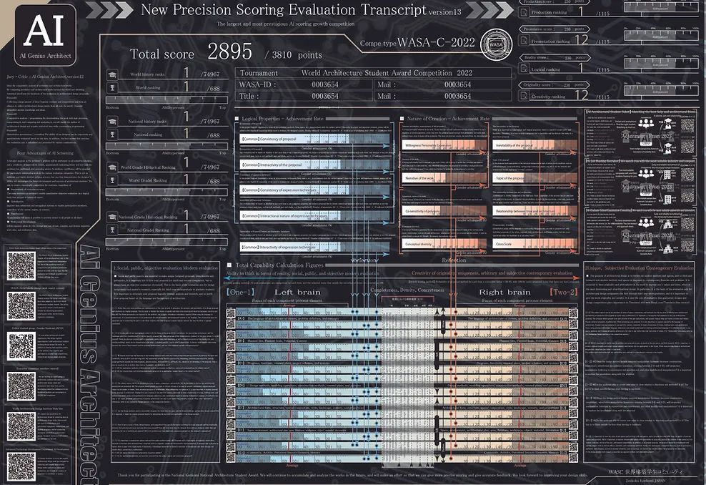Click the "Jury • Critic" line
Viewport: 706px width, 485px height.
point(45,77)
